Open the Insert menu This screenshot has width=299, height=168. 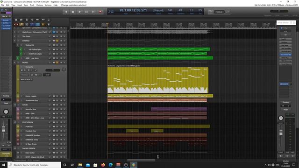tap(20, 5)
